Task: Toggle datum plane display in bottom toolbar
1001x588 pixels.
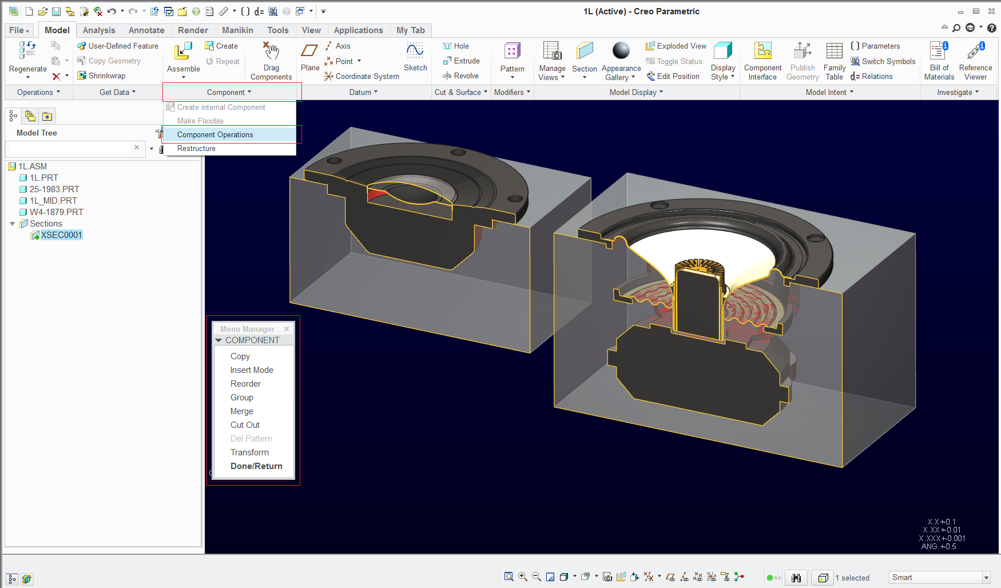Action: tap(670, 577)
